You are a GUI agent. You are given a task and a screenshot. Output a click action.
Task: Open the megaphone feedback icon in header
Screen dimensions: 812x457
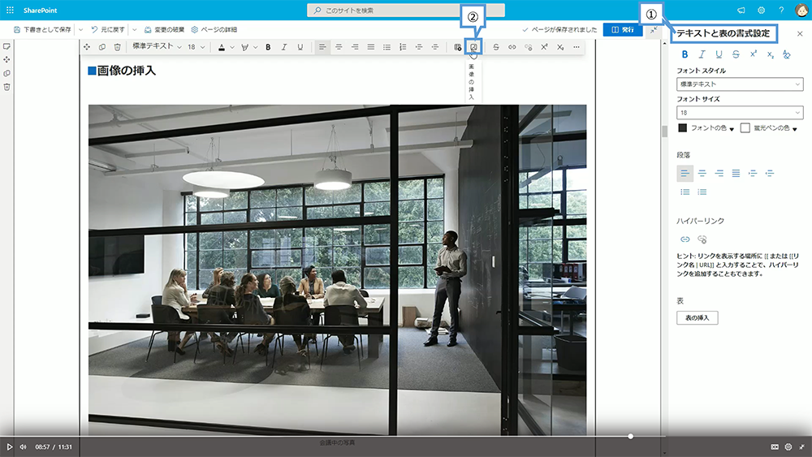[x=741, y=10]
